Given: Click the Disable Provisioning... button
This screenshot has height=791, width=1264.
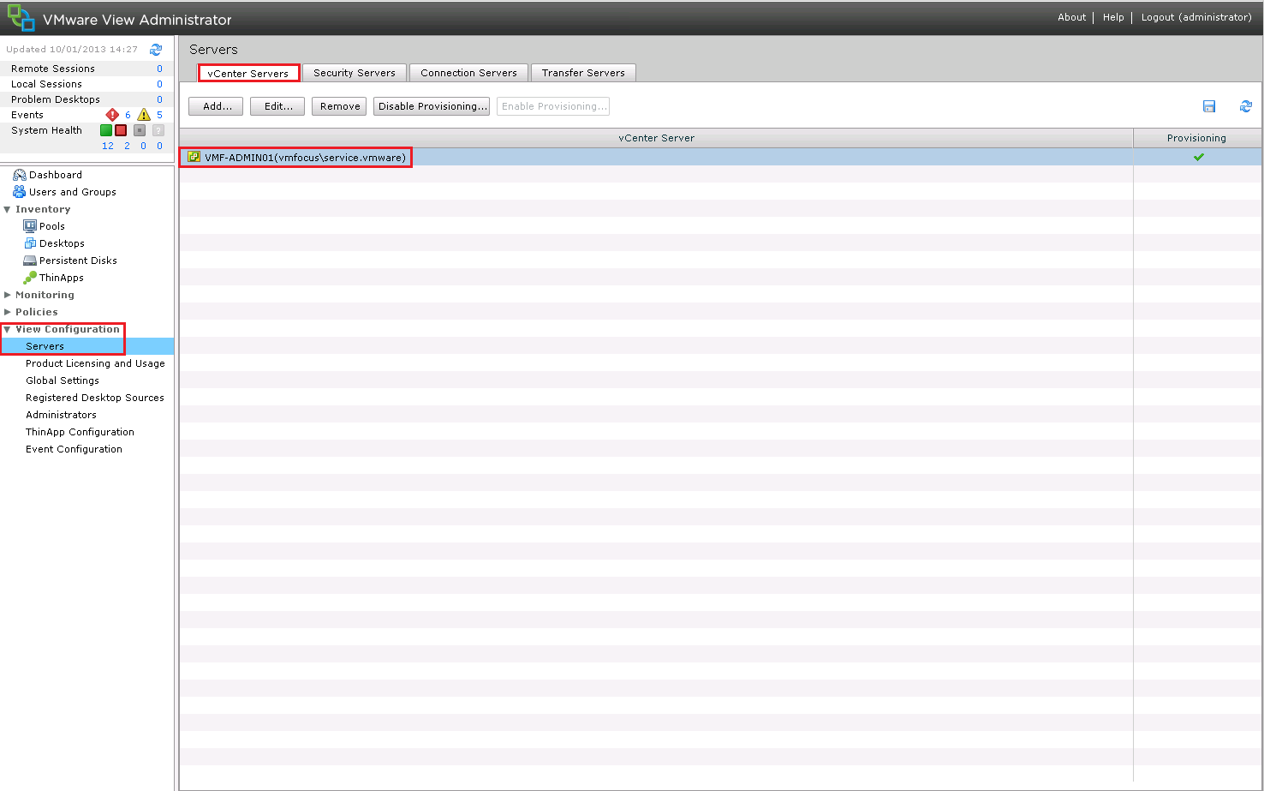Looking at the screenshot, I should tap(432, 106).
